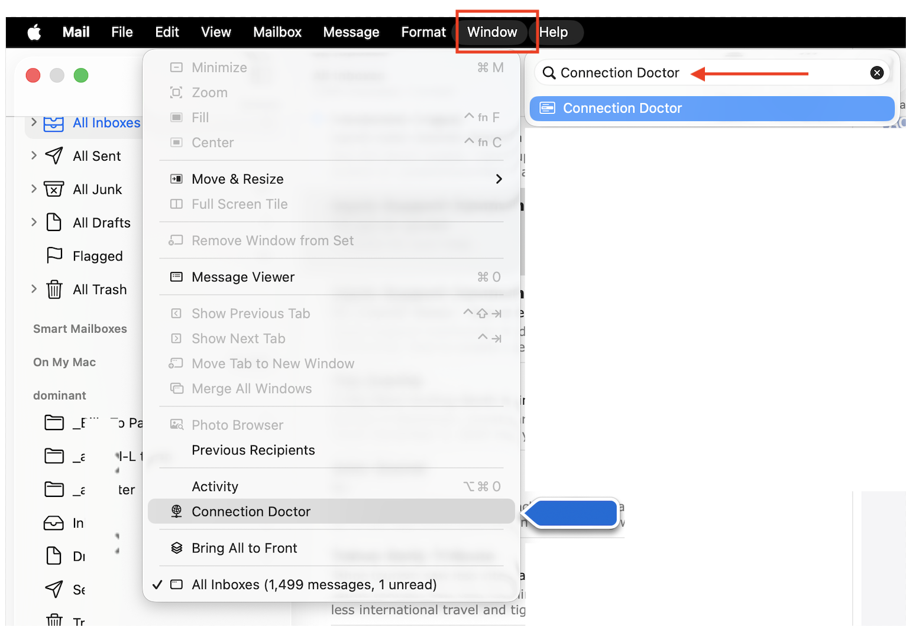
Task: Select All Junk in the sidebar
Action: click(x=98, y=189)
